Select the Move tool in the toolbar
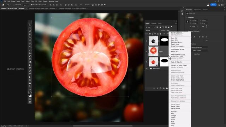 tap(30, 25)
